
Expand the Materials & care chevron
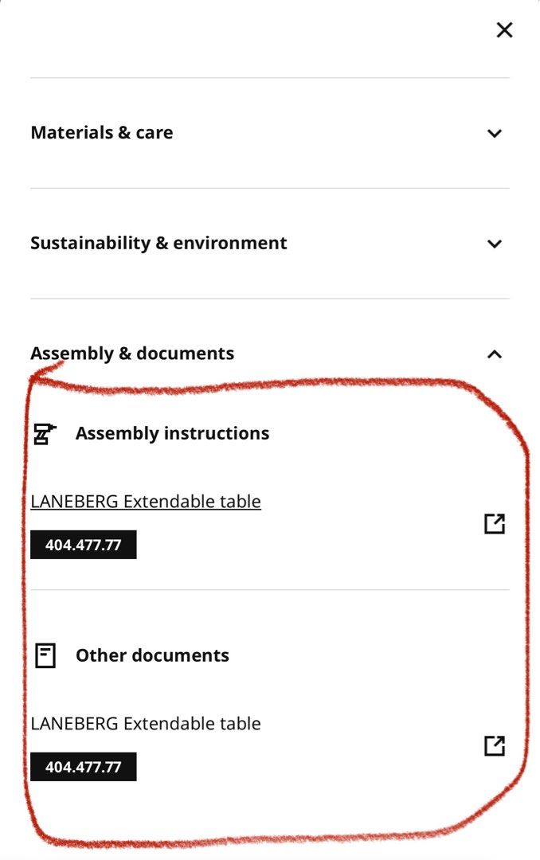[x=495, y=133]
